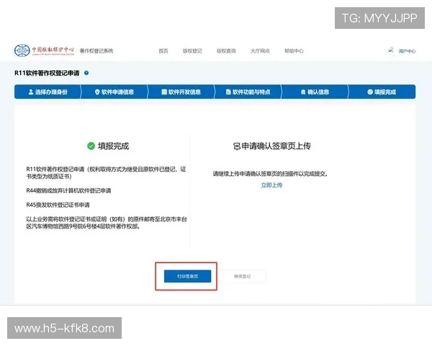Open 大厅网点 navigation item
Screen dimensions: 432x346
[260, 51]
